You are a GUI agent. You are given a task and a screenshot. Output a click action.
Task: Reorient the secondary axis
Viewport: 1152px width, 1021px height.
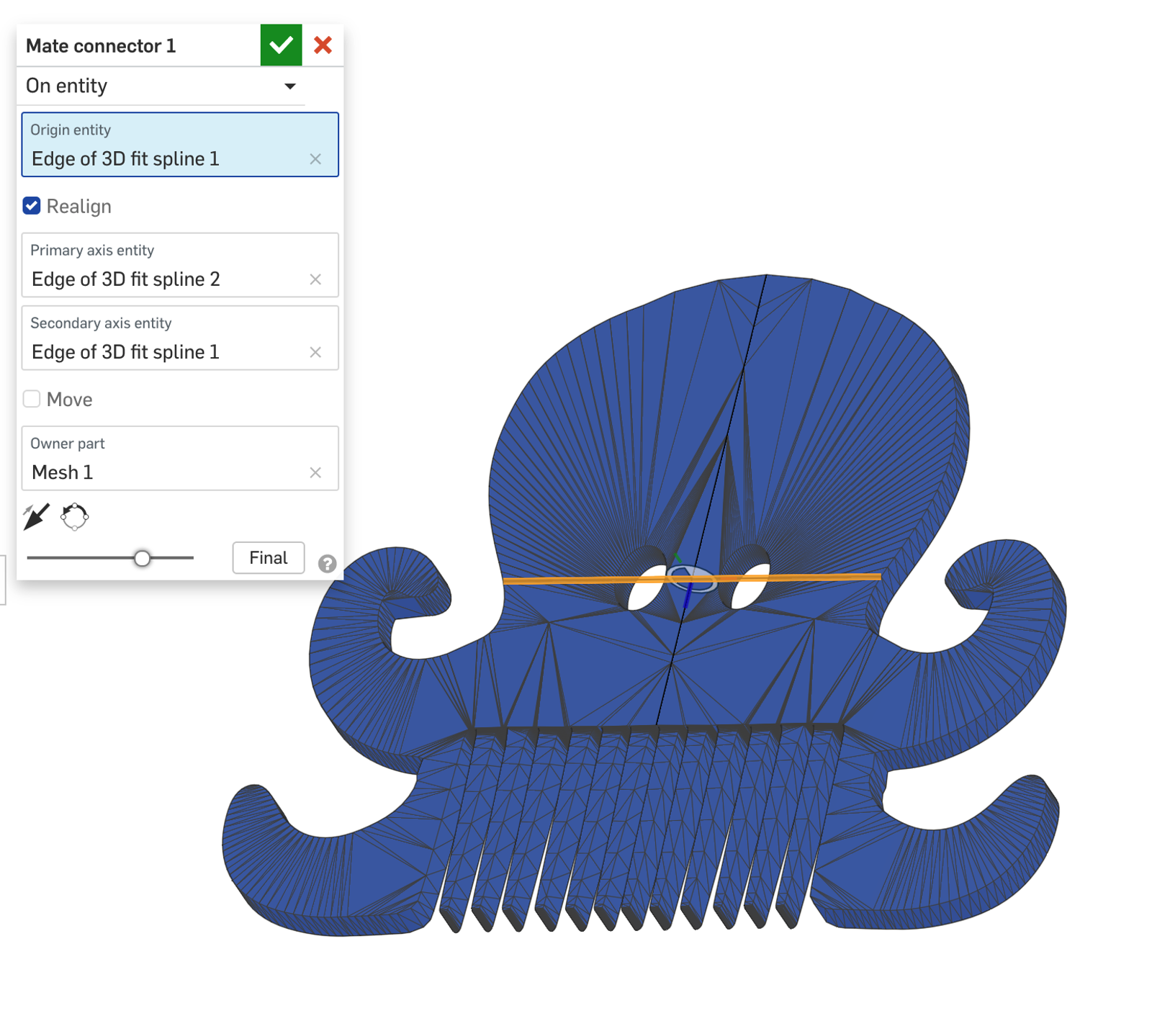pyautogui.click(x=74, y=516)
